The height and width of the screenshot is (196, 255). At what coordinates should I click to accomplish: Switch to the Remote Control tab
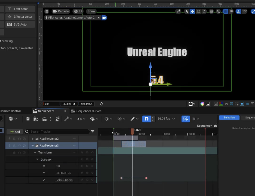pos(10,111)
